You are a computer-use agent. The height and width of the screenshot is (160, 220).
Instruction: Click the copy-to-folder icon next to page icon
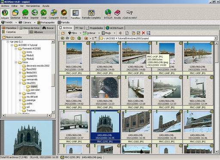coord(134,33)
